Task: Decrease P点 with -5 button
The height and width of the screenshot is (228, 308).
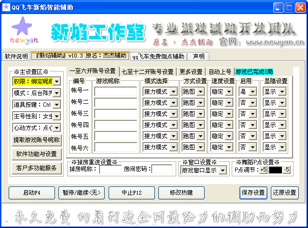Action: tap(287, 170)
